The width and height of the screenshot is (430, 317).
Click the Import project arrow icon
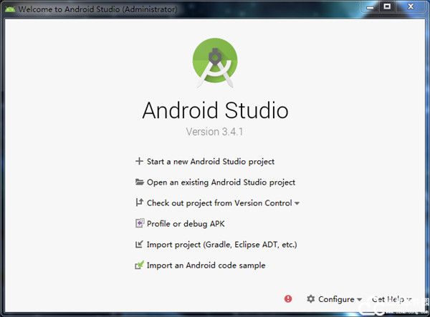(139, 244)
